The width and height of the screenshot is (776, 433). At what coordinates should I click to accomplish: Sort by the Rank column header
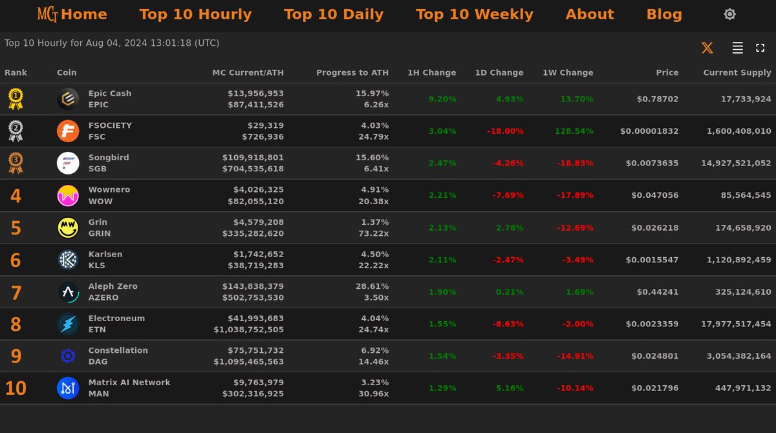(x=16, y=72)
